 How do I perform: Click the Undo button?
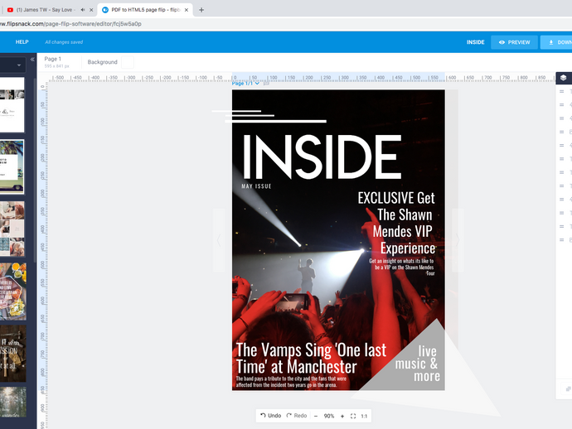pyautogui.click(x=271, y=416)
